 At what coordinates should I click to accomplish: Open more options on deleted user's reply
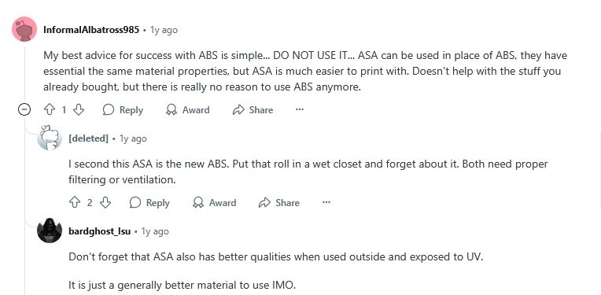pyautogui.click(x=326, y=203)
